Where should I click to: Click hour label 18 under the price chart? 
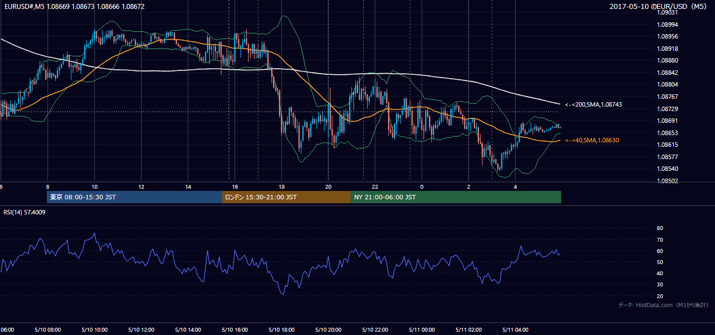click(282, 186)
